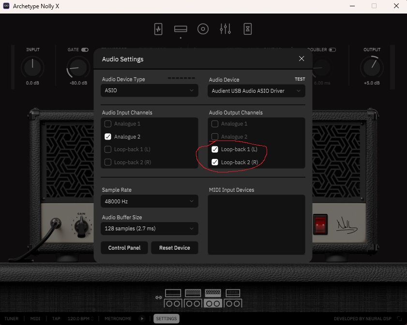This screenshot has height=325, width=407.
Task: Click the INPUT level knob
Action: (32, 68)
